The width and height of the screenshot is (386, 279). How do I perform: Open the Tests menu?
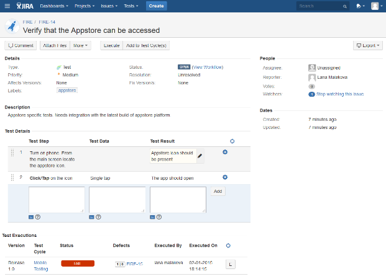(131, 6)
